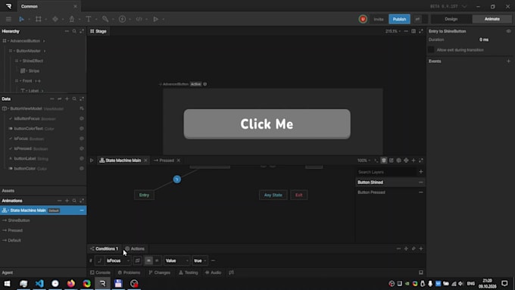515x290 pixels.
Task: Toggle buttonLabel property circle
Action: [82, 159]
